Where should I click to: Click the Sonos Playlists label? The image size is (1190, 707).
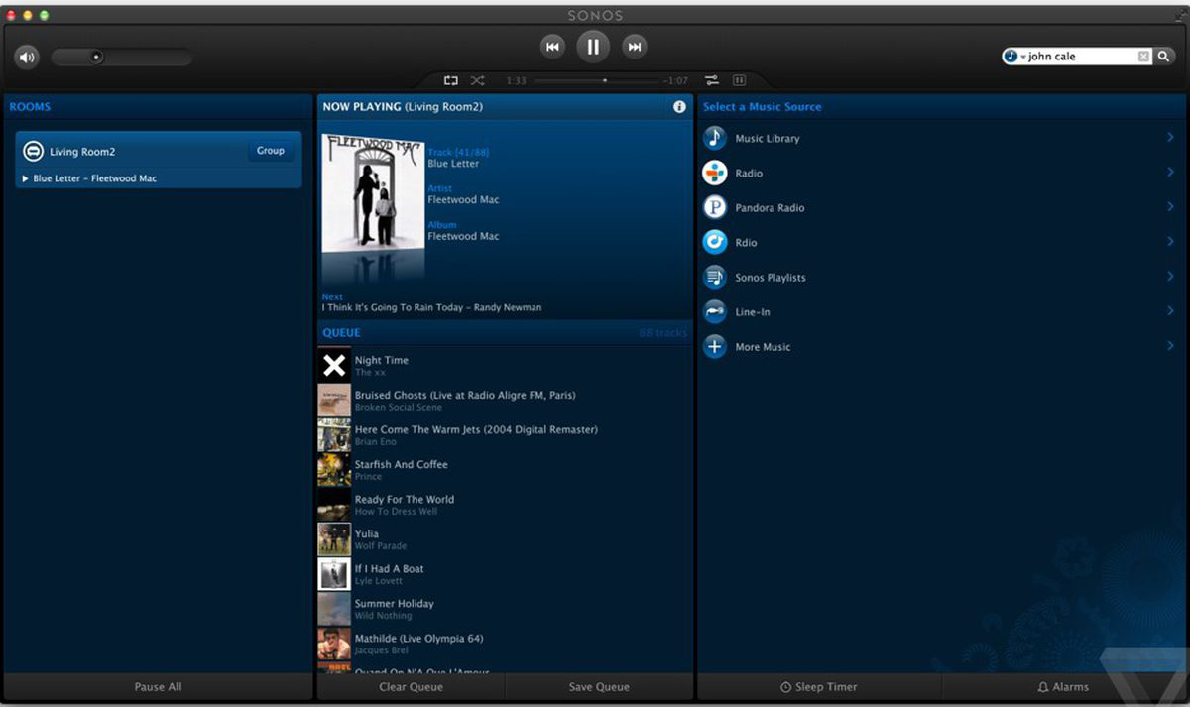click(771, 278)
